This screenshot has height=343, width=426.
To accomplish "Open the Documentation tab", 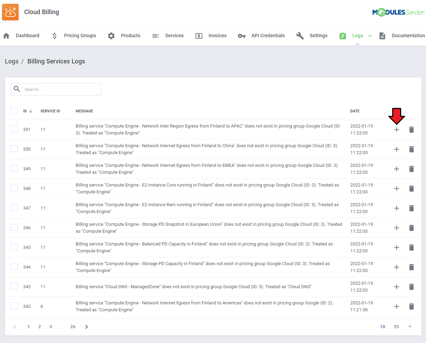I will pyautogui.click(x=402, y=36).
